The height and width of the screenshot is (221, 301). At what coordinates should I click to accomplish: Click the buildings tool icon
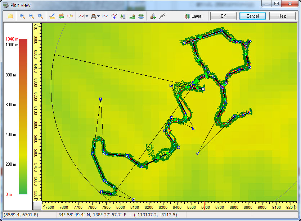(123, 16)
